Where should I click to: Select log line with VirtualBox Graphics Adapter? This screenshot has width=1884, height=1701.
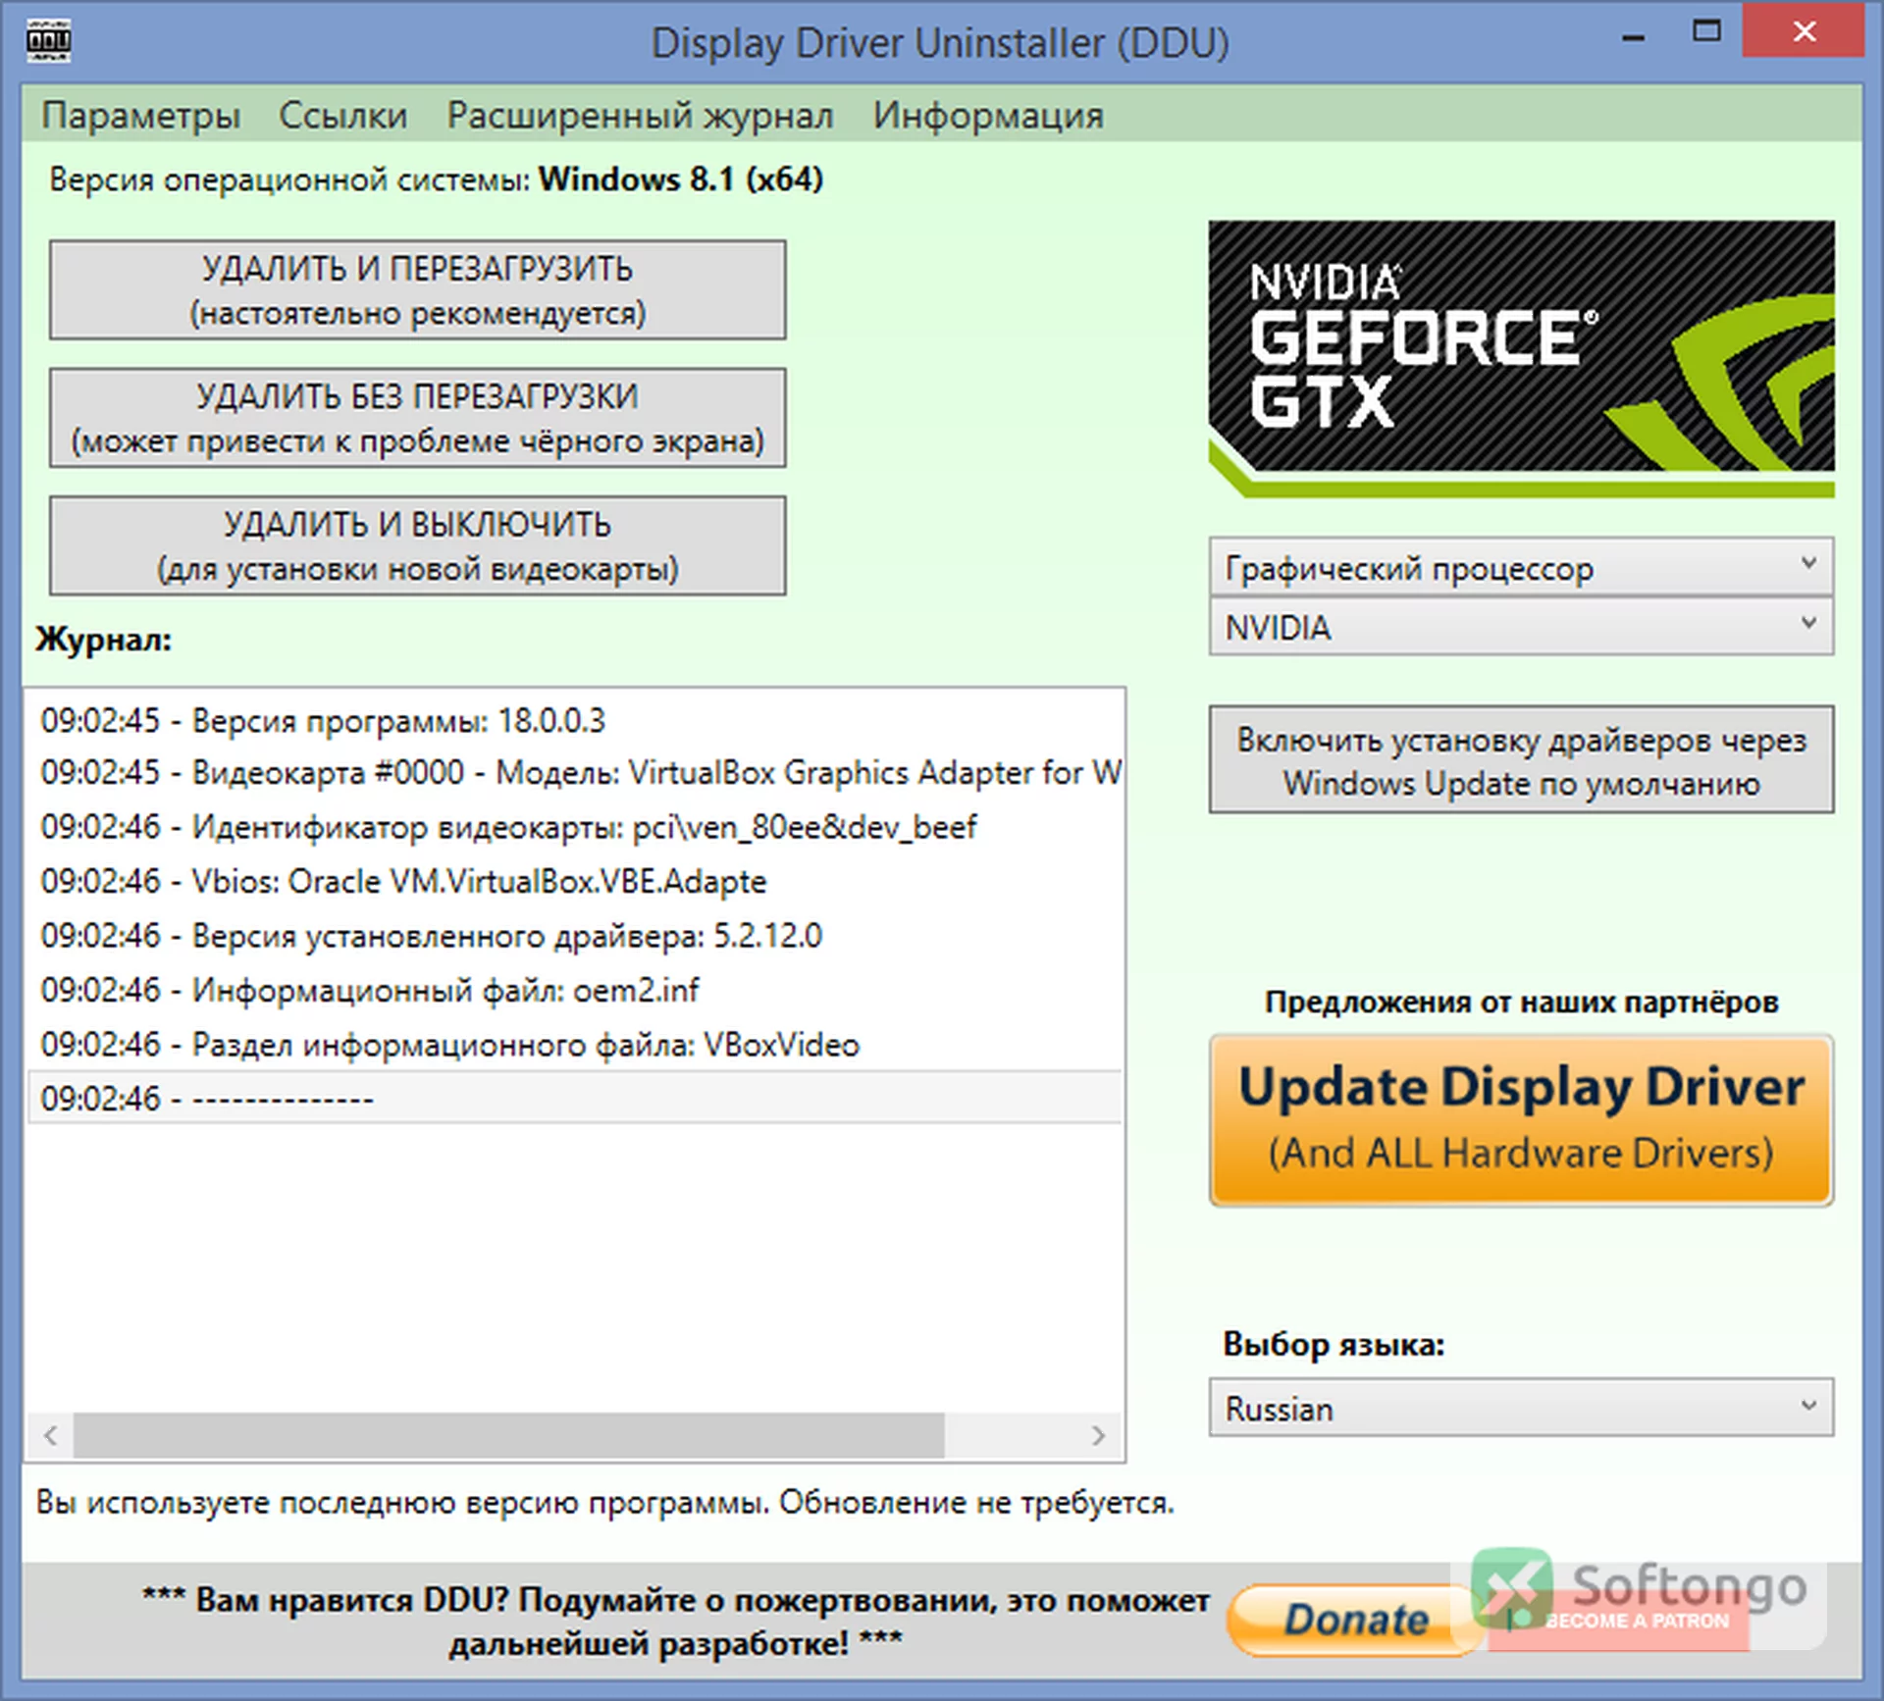pyautogui.click(x=575, y=773)
